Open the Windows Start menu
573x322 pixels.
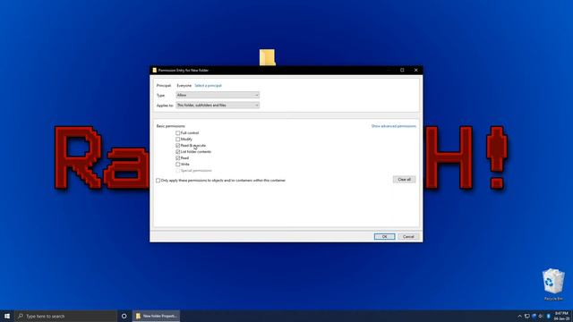click(7, 316)
